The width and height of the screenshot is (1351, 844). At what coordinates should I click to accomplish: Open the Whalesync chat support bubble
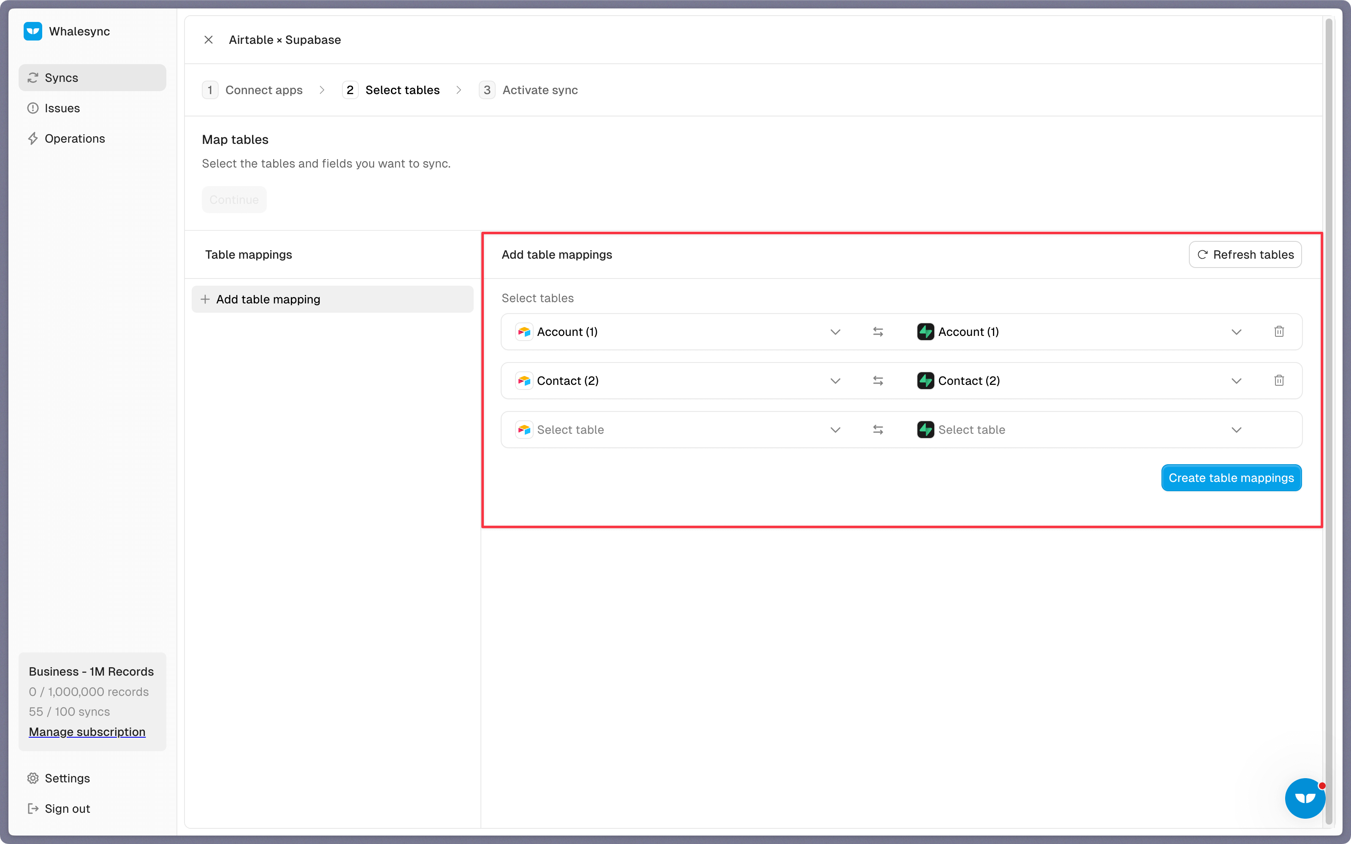pos(1305,798)
